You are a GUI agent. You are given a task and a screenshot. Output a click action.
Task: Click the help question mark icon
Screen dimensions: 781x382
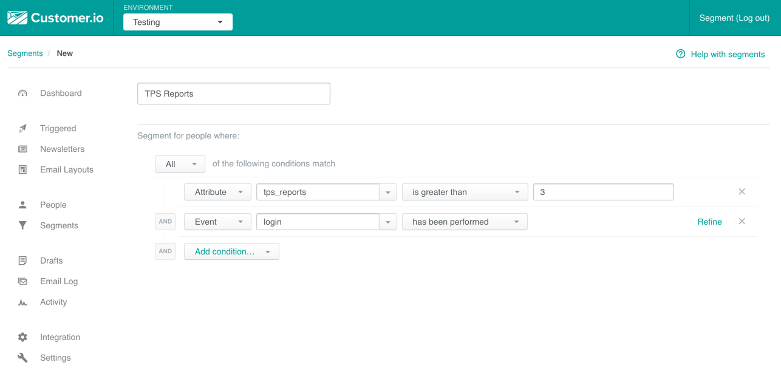pyautogui.click(x=681, y=54)
